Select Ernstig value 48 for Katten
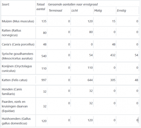 [136, 80]
